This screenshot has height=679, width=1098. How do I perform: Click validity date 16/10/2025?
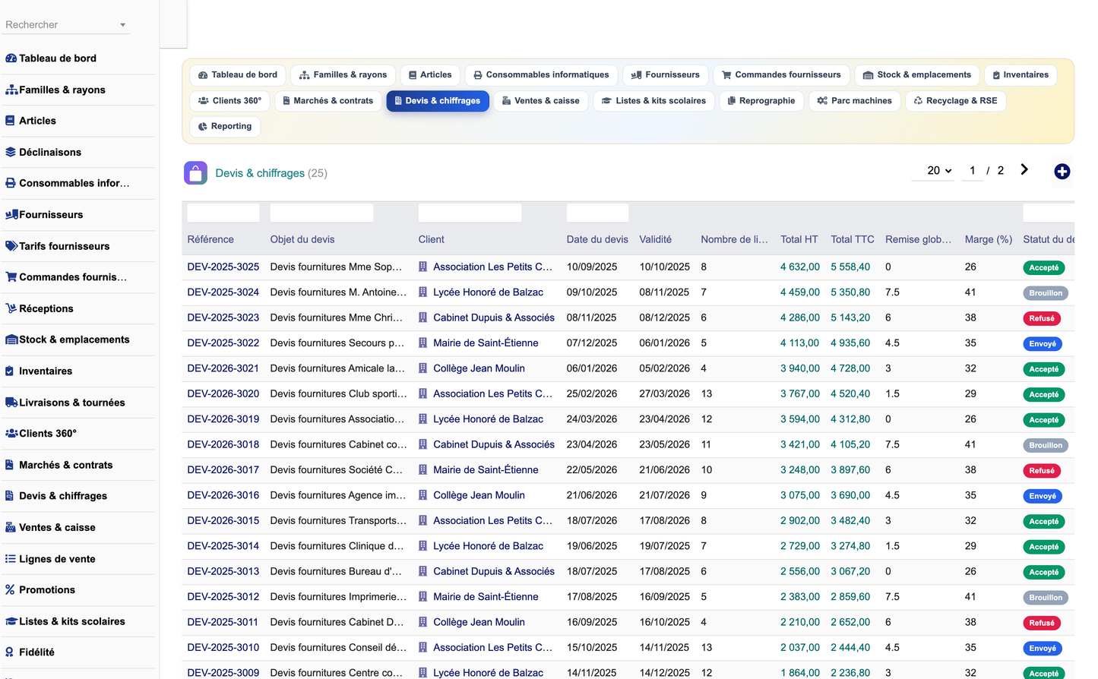click(x=665, y=622)
